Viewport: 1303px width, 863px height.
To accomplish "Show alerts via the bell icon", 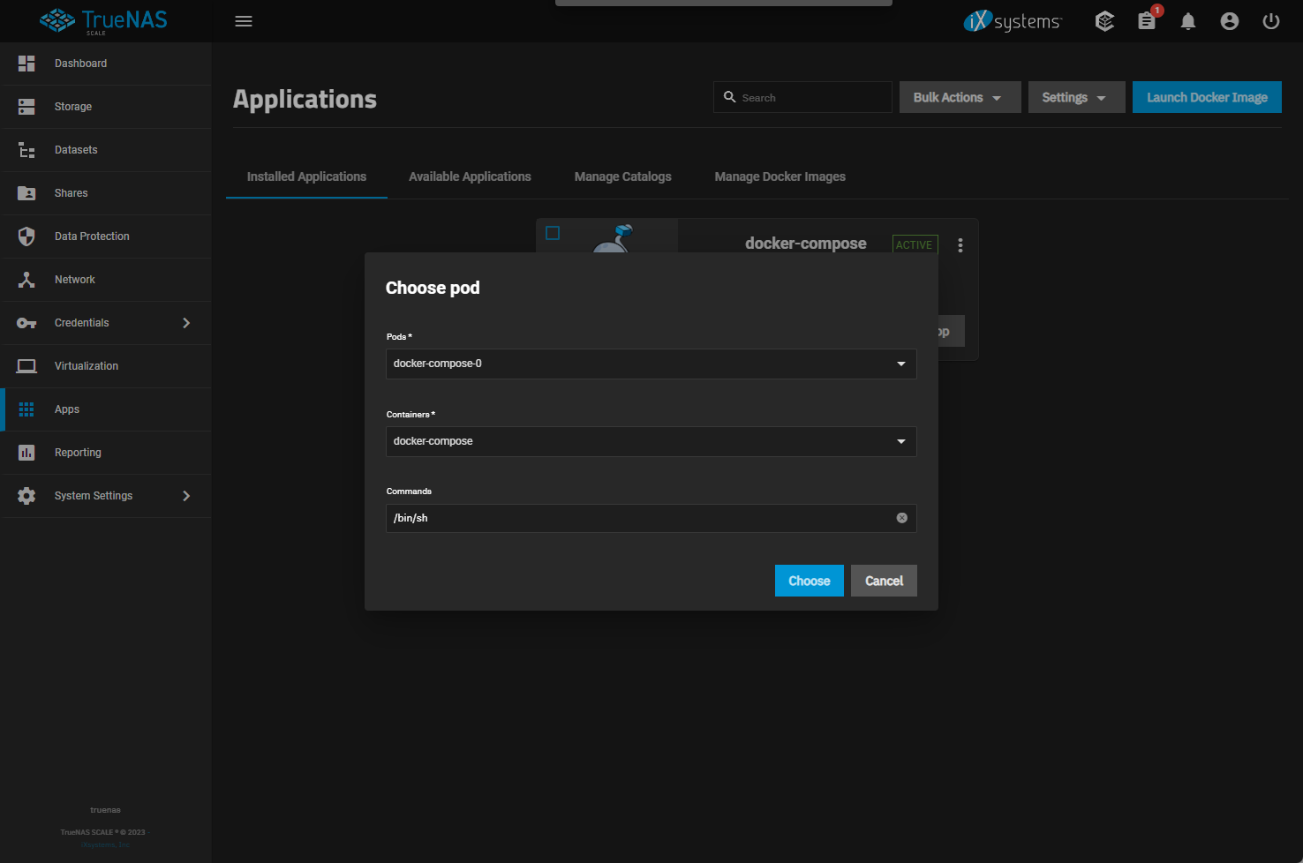I will [1188, 21].
